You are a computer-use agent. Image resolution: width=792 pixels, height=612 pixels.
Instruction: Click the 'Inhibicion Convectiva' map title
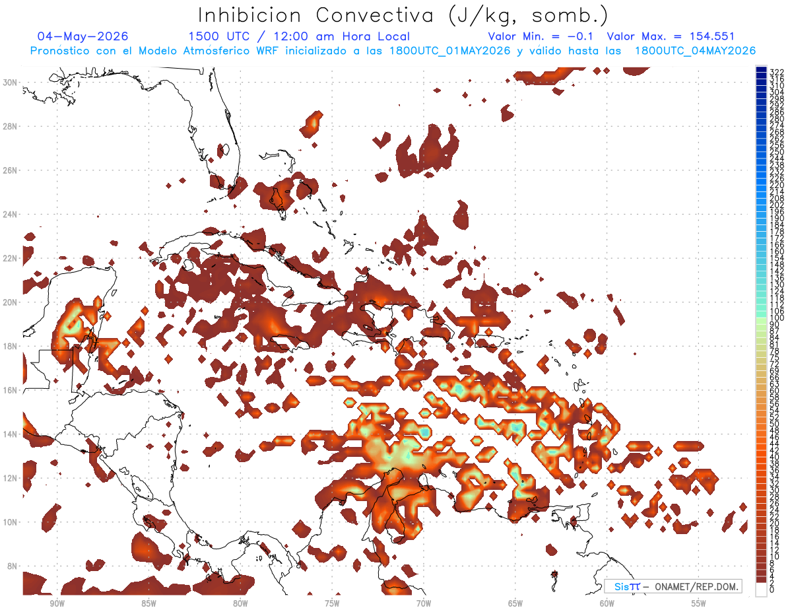403,15
